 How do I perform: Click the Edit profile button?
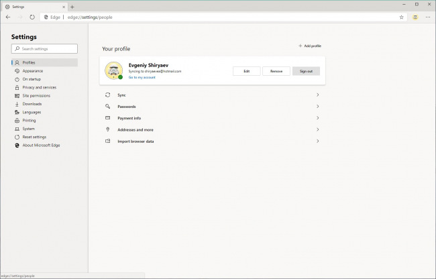coord(247,71)
